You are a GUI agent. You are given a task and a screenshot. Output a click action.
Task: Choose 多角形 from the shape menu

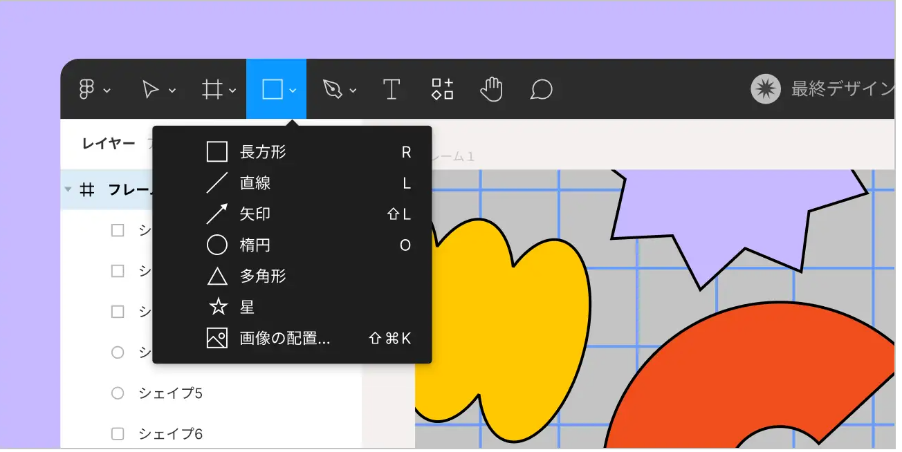click(x=292, y=276)
